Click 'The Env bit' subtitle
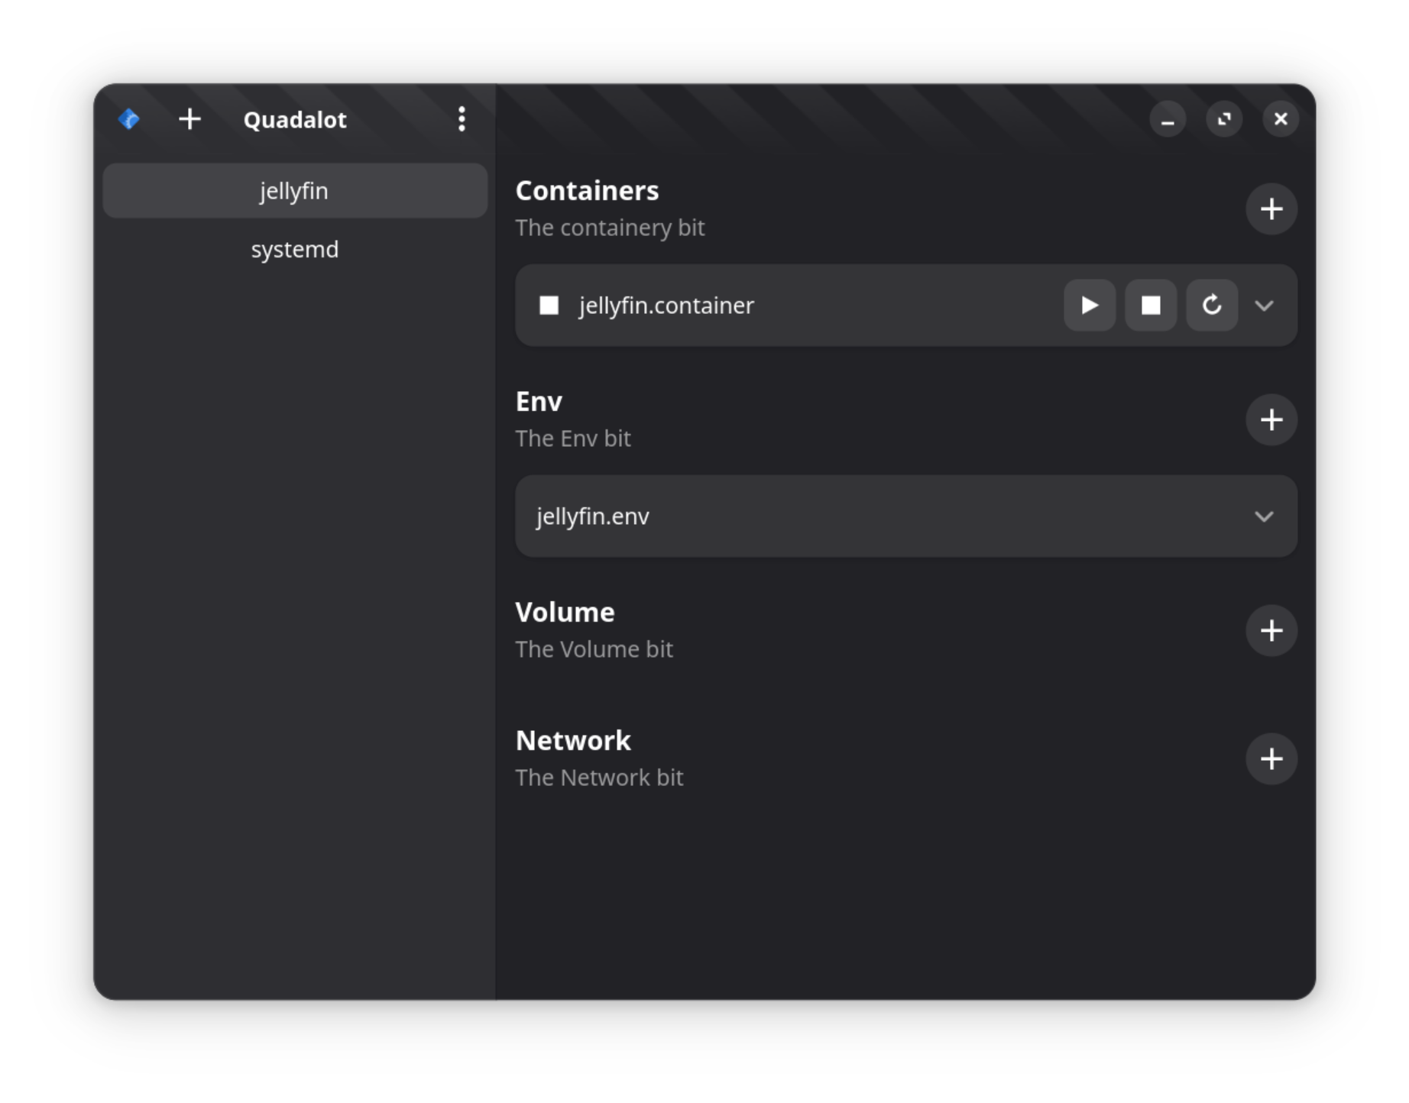1409x1103 pixels. pyautogui.click(x=573, y=438)
